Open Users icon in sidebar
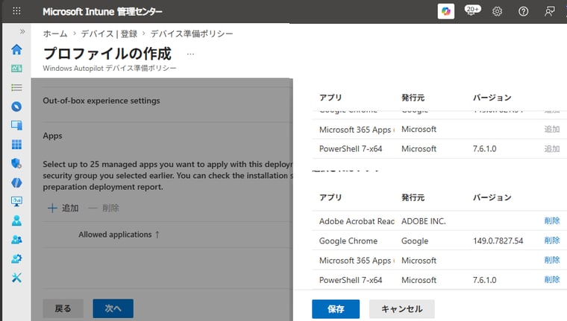Image resolution: width=567 pixels, height=321 pixels. tap(16, 220)
